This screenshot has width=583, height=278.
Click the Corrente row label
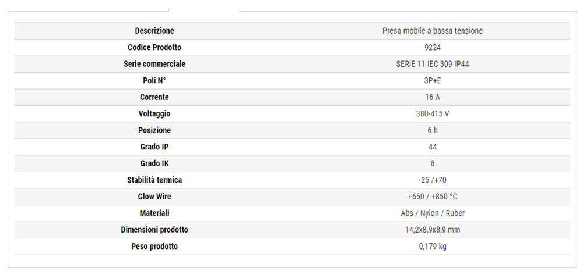point(154,97)
